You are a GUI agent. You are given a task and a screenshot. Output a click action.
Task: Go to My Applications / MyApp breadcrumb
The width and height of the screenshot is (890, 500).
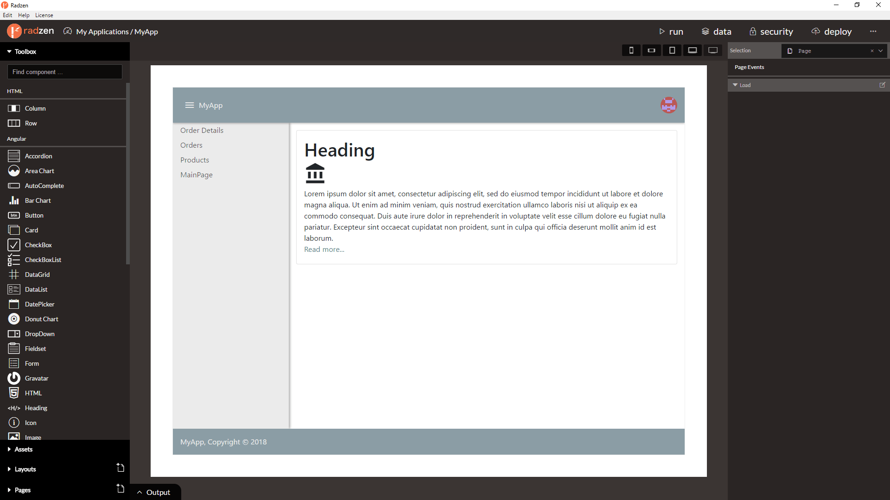117,31
